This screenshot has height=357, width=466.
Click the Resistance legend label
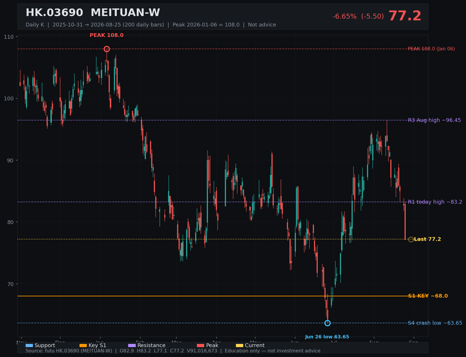pyautogui.click(x=151, y=345)
